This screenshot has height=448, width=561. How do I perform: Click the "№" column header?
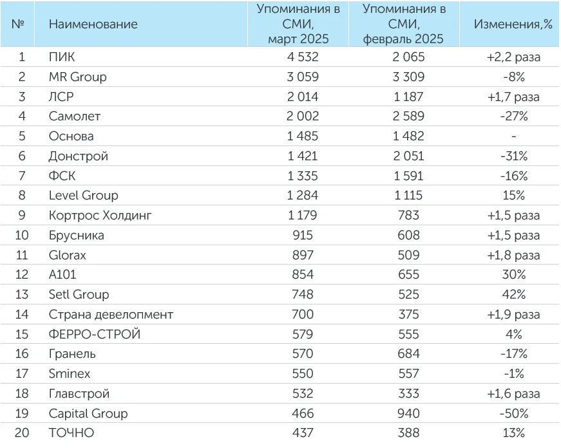point(18,24)
